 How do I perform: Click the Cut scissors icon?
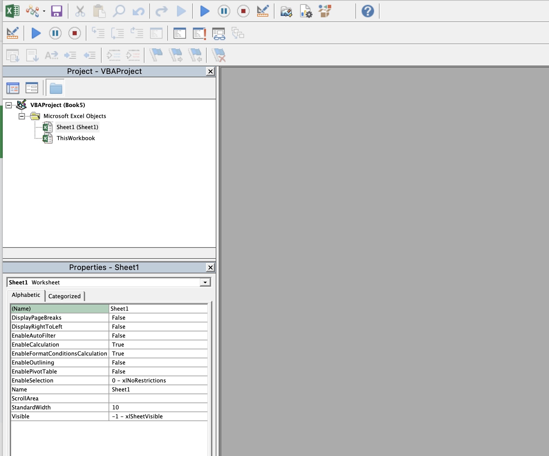coord(80,11)
